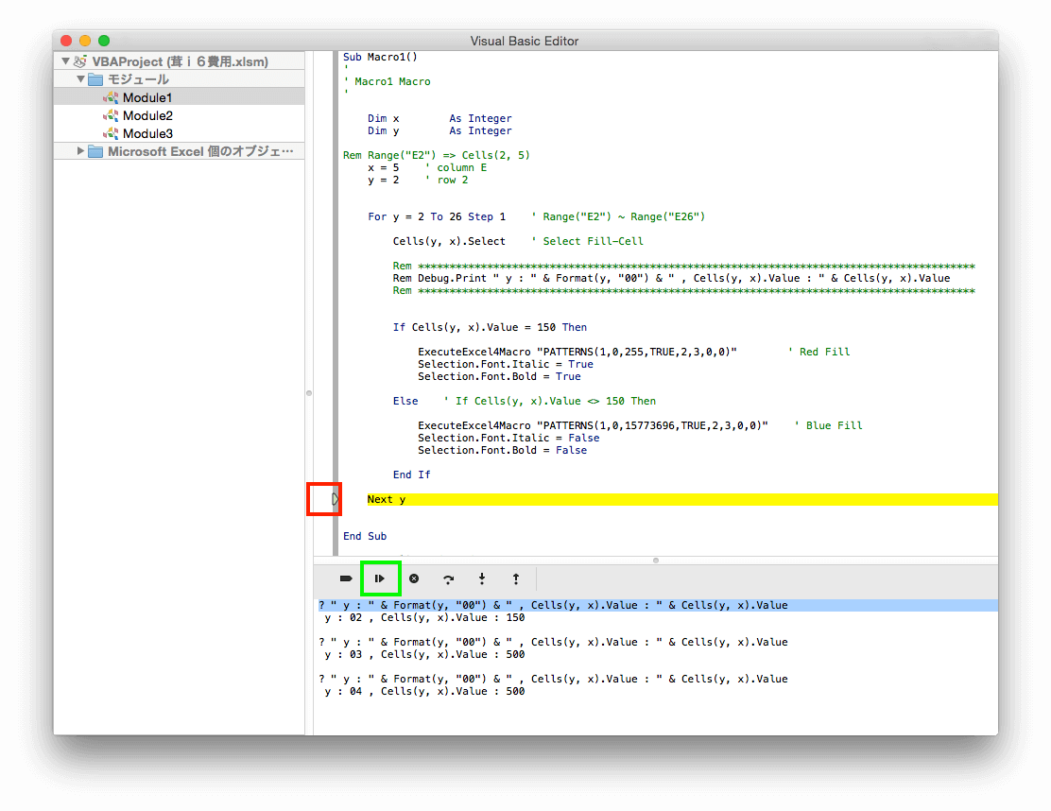Viewport: 1051px width, 811px height.
Task: Click Immediate output "y : 03" result
Action: [424, 654]
